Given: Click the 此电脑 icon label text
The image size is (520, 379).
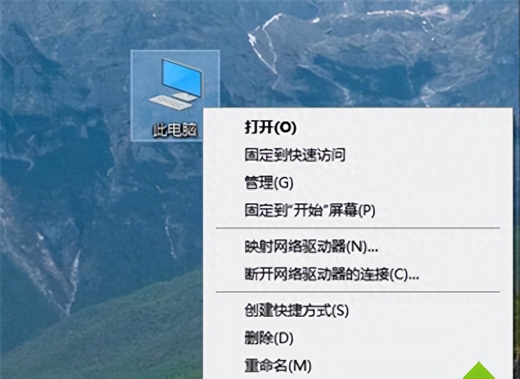Looking at the screenshot, I should coord(175,130).
